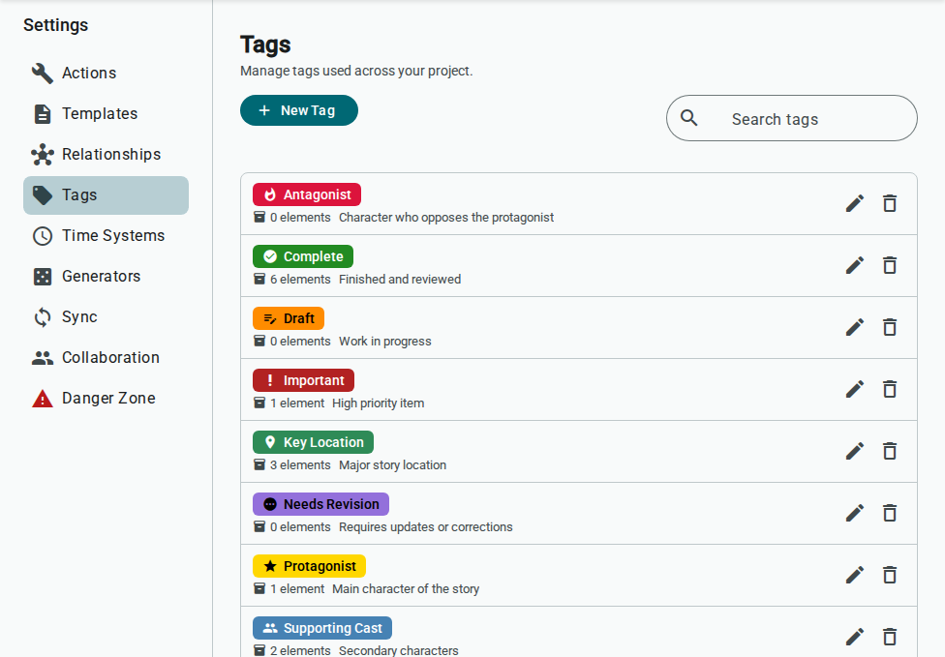
Task: Click the Actions wrench icon
Action: 43,73
